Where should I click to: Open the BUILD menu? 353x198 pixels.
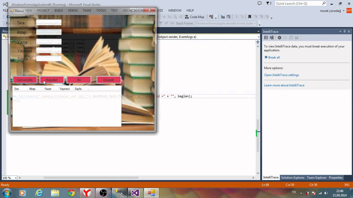pos(59,11)
